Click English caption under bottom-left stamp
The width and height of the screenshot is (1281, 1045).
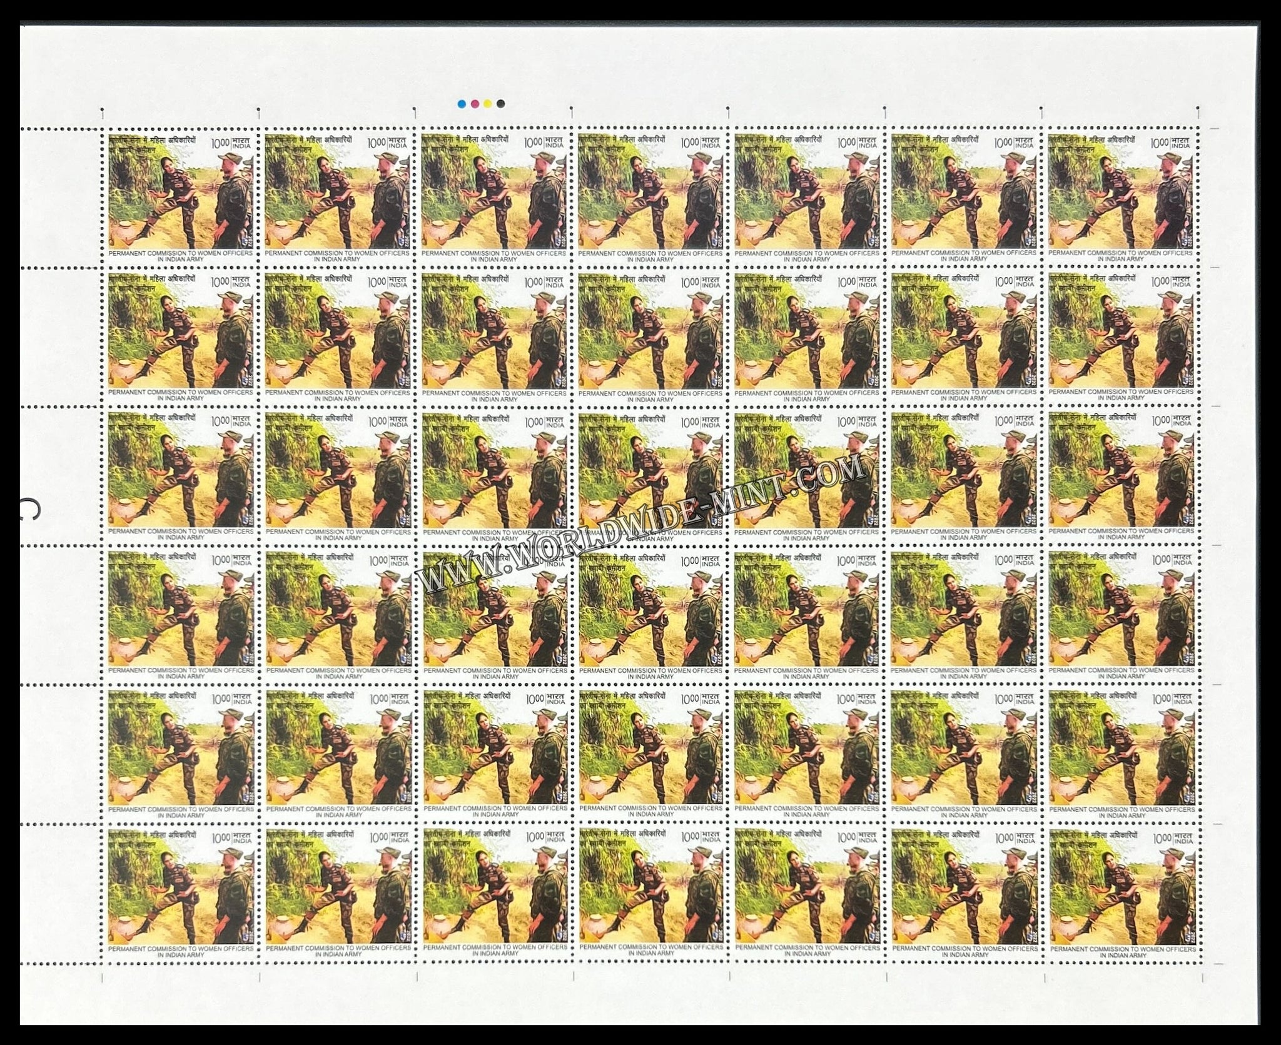point(181,951)
